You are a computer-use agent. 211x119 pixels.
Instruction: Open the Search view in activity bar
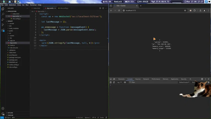tap(3, 14)
